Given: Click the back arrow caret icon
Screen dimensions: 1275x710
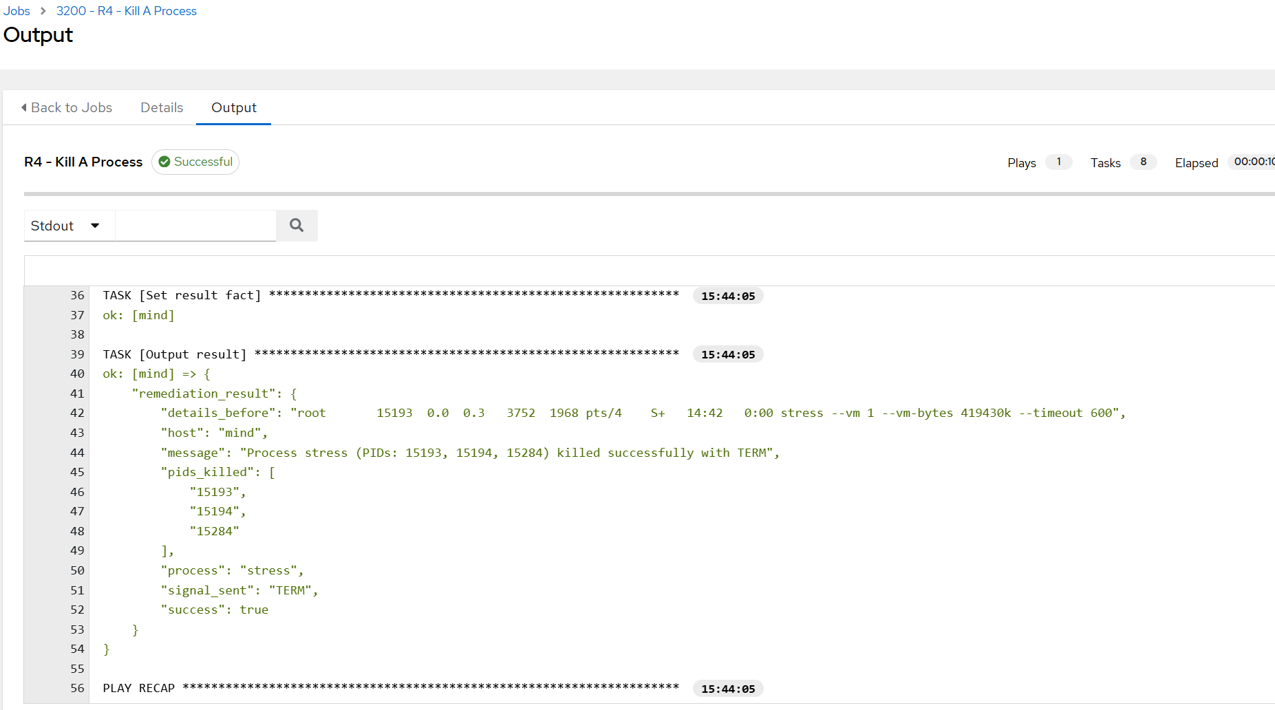Looking at the screenshot, I should [x=24, y=107].
